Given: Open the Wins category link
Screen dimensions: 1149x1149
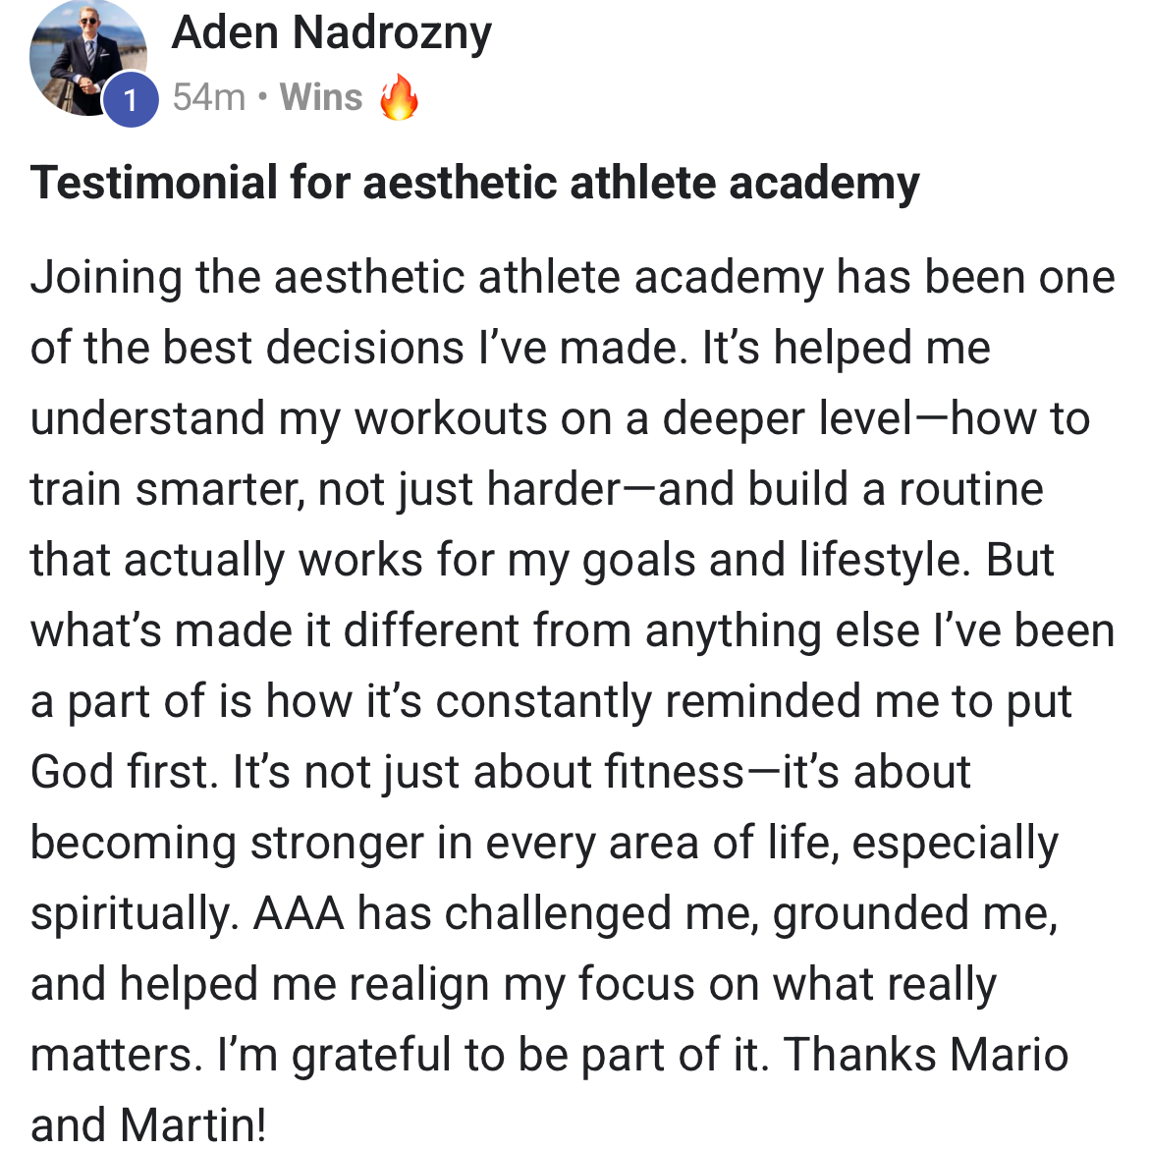Looking at the screenshot, I should [x=321, y=97].
